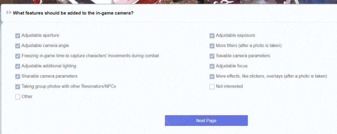The image size is (337, 134).
Task: Select the Not interested label text
Action: 229,86
